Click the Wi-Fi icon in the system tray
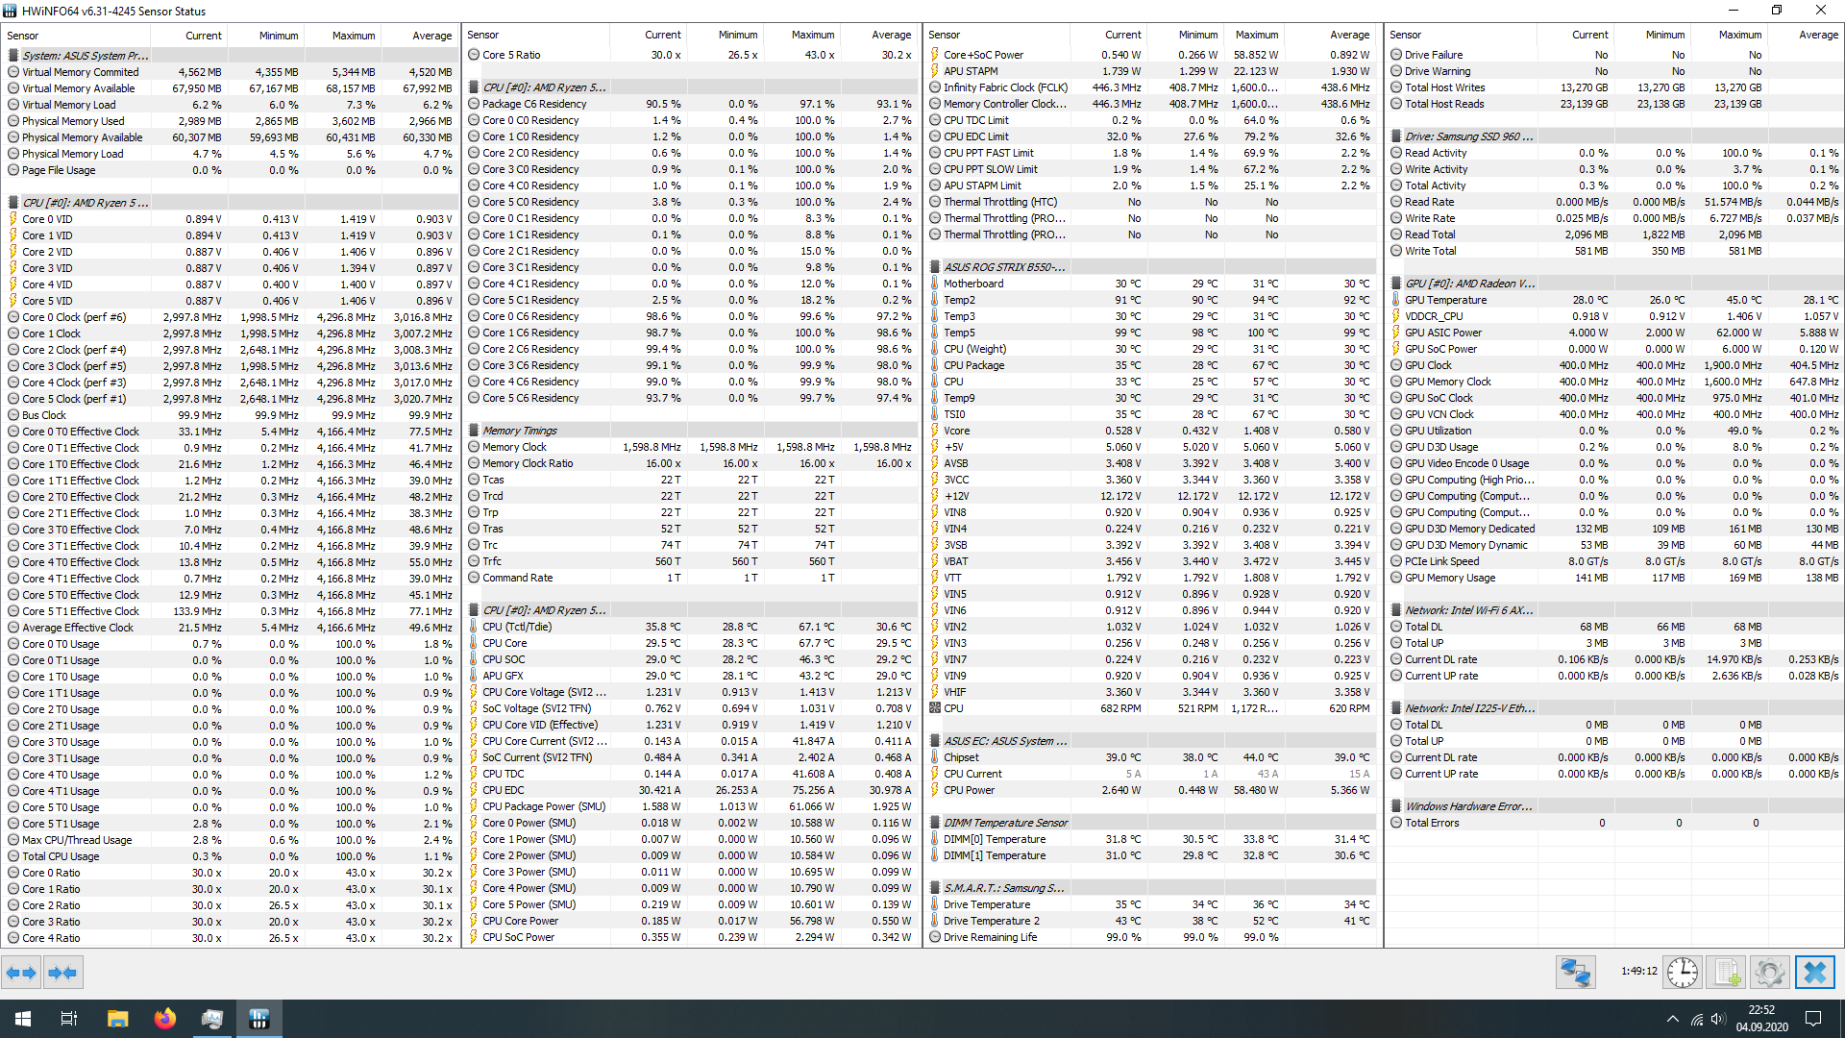1845x1038 pixels. pyautogui.click(x=1696, y=1018)
